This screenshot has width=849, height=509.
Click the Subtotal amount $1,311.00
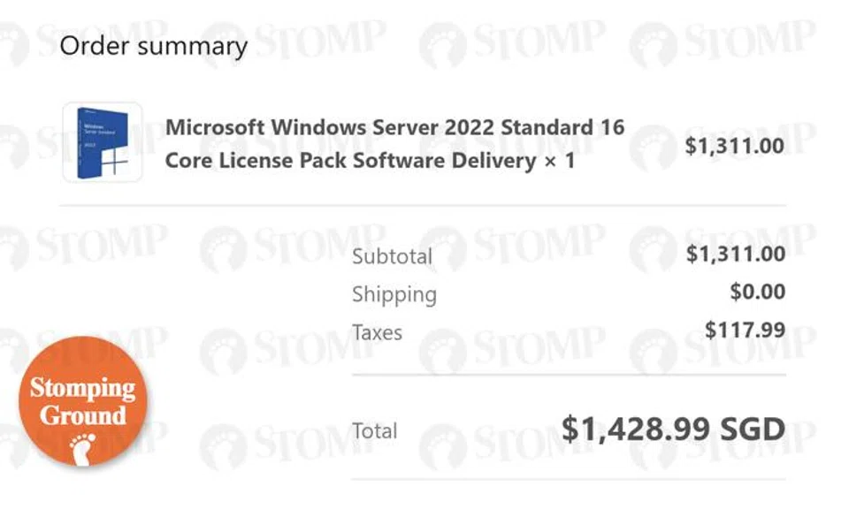pos(735,254)
